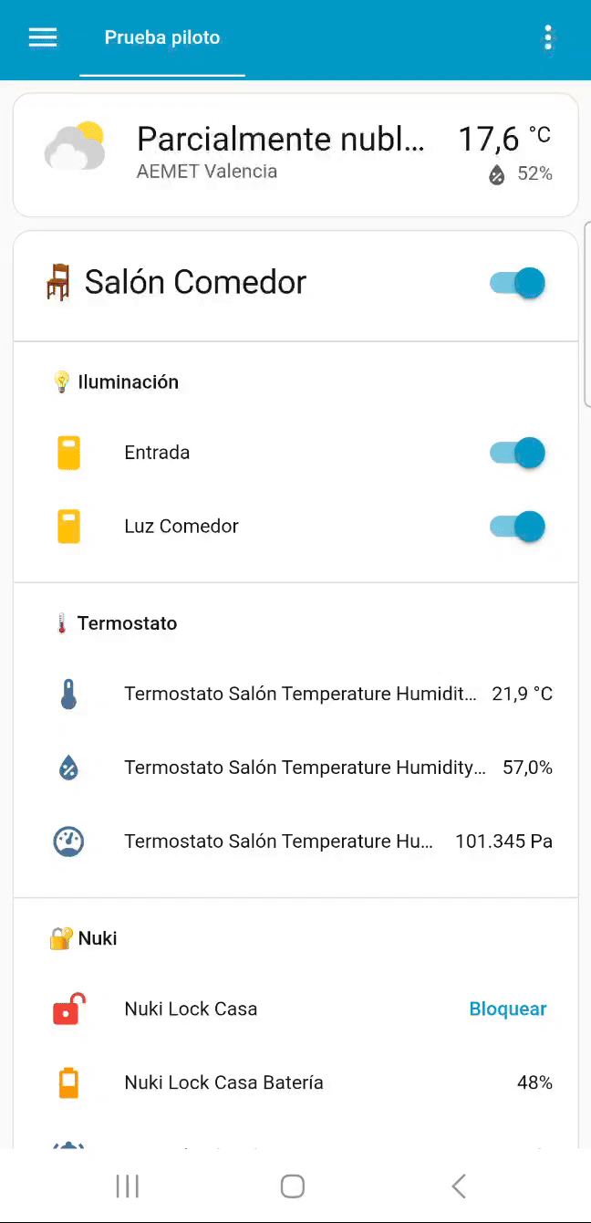Tap the orange Nuki battery icon

pyautogui.click(x=69, y=1083)
